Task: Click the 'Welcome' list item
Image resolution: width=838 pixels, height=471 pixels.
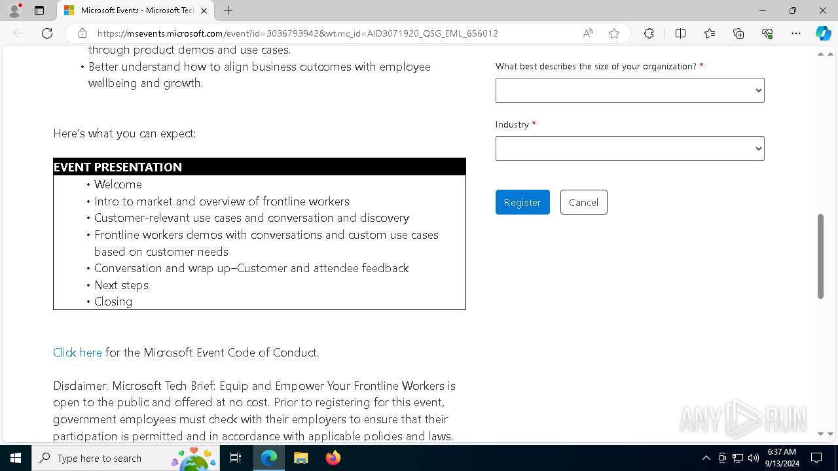Action: click(x=118, y=184)
